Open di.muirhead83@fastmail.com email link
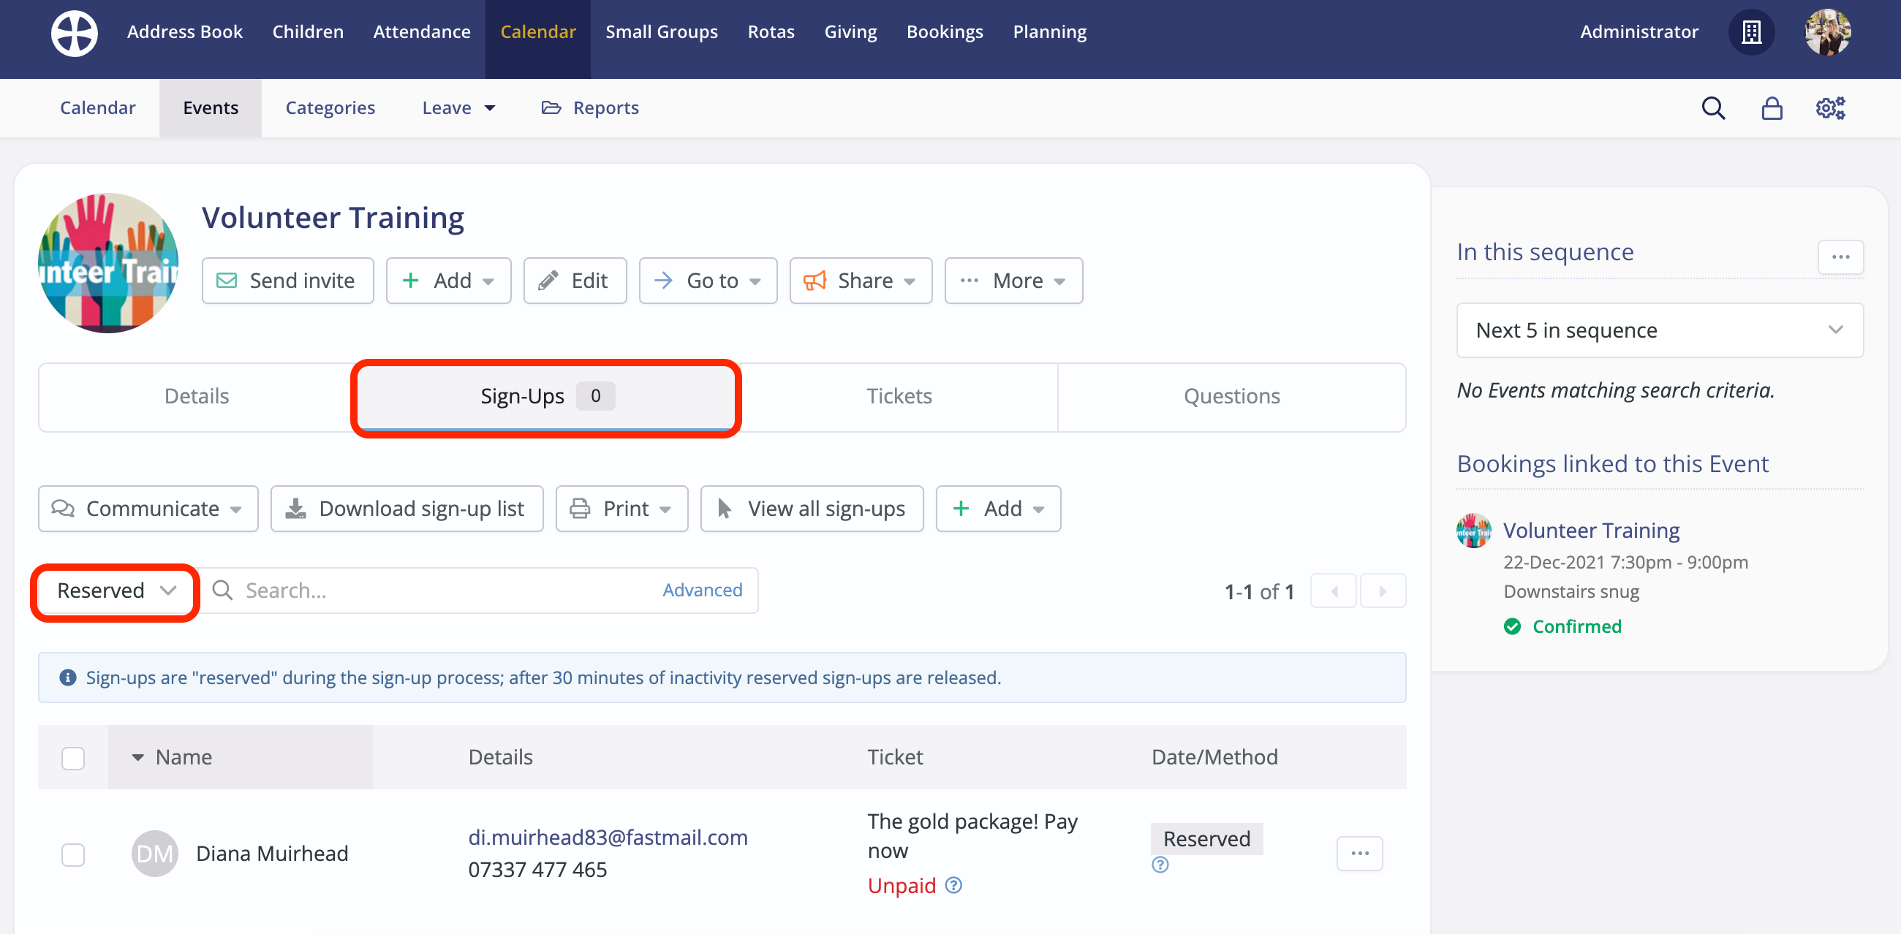 click(x=608, y=837)
